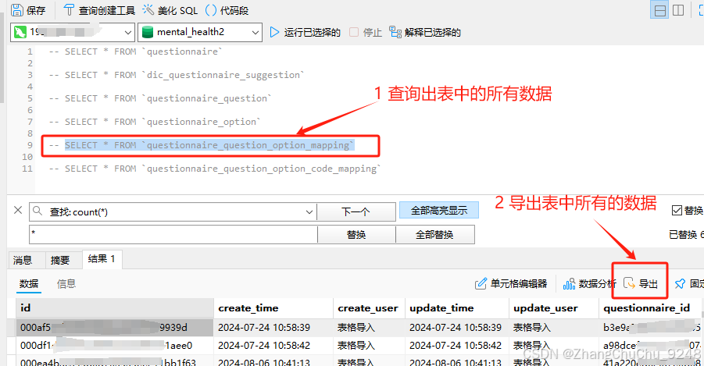Select create_time cell 2024-07-24 10:58:42

pos(273,346)
